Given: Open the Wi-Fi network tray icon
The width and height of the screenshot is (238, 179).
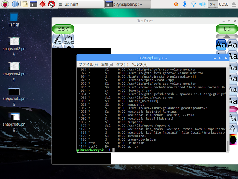Looking at the screenshot, I should point(193,4).
